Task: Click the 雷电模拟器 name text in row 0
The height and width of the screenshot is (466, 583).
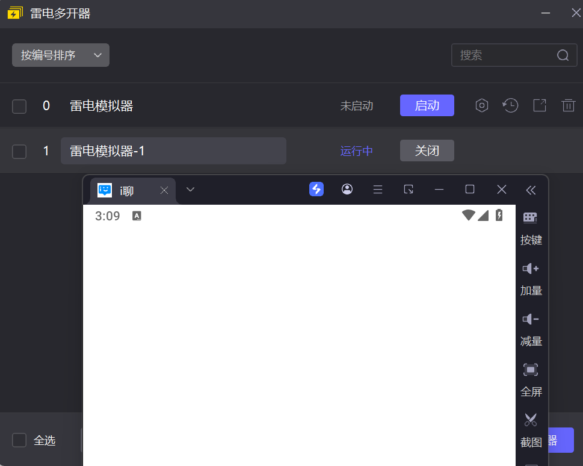Action: coord(102,106)
